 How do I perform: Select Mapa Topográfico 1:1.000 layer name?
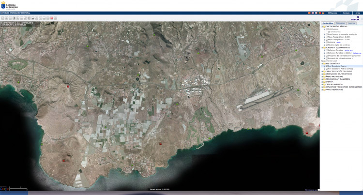(339, 40)
